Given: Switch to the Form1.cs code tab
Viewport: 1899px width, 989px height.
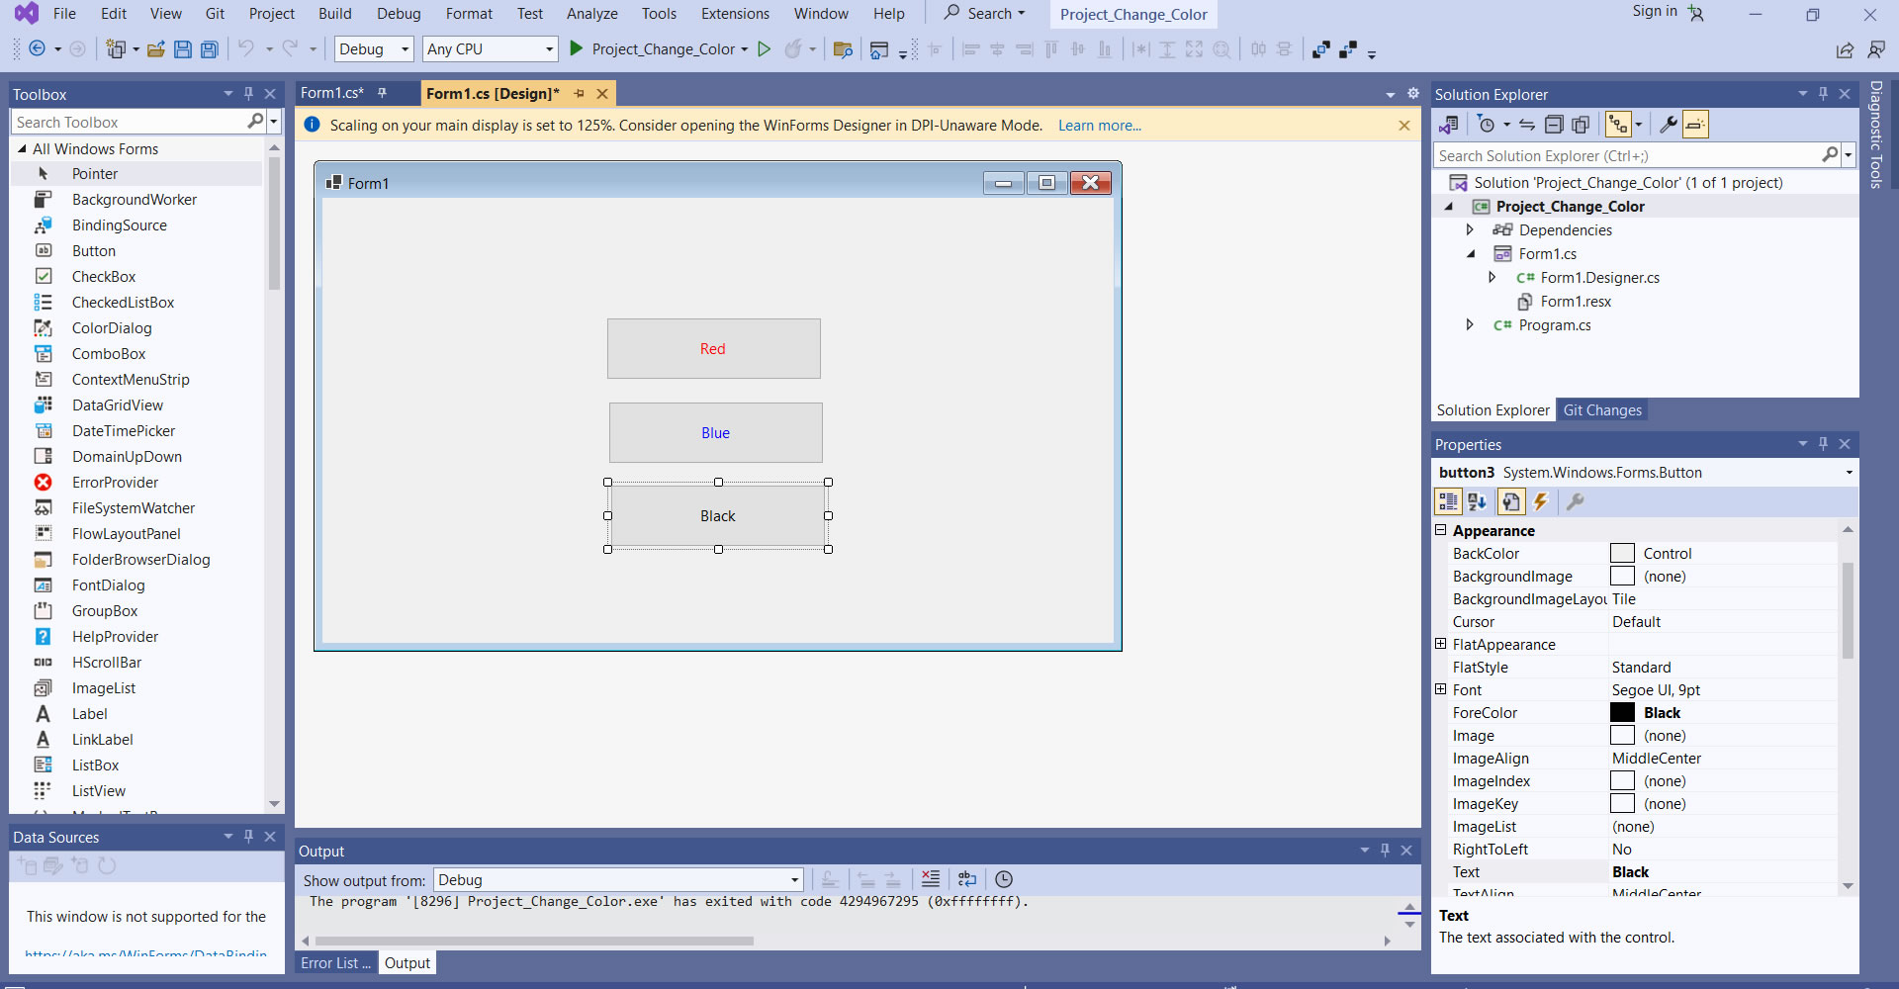Looking at the screenshot, I should point(332,93).
